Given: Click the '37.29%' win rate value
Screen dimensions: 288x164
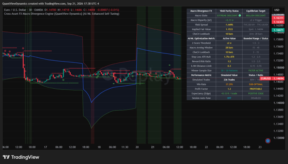Looking at the screenshot, I should [229, 84].
